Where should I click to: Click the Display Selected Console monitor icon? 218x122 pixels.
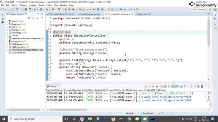click(185, 86)
